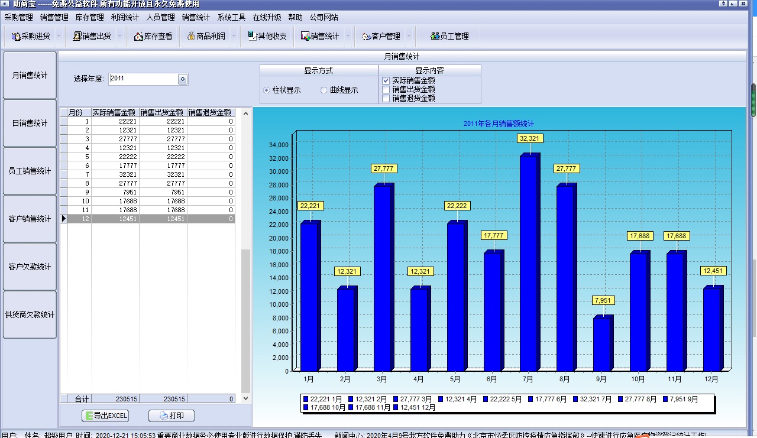The width and height of the screenshot is (757, 438).
Task: Open the 客户管理 toolbar button
Action: (x=381, y=36)
